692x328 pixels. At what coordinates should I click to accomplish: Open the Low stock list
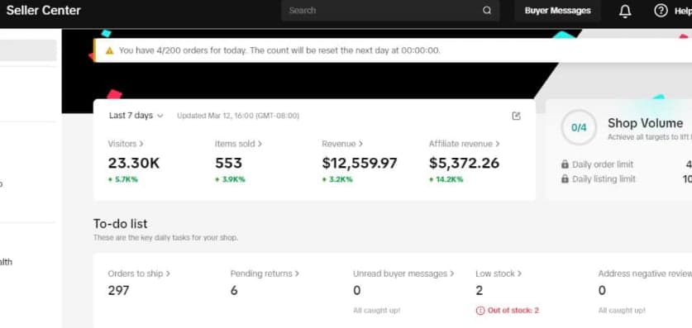[x=499, y=273]
